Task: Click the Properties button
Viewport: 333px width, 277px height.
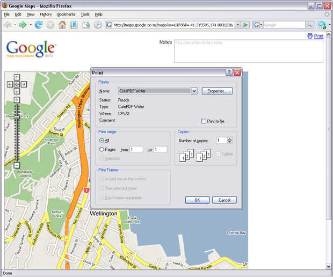Action: [x=217, y=91]
